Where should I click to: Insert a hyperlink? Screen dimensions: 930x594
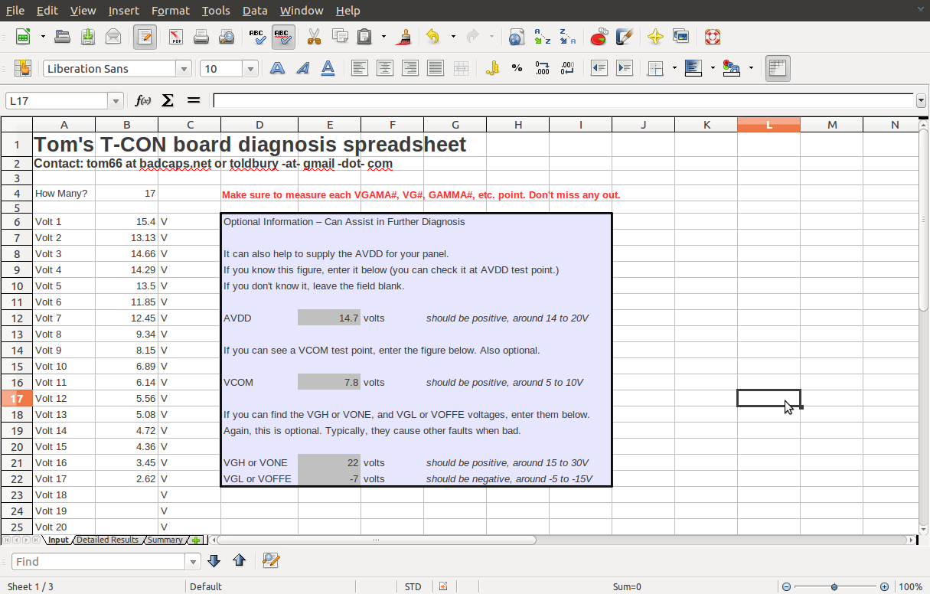tap(517, 36)
